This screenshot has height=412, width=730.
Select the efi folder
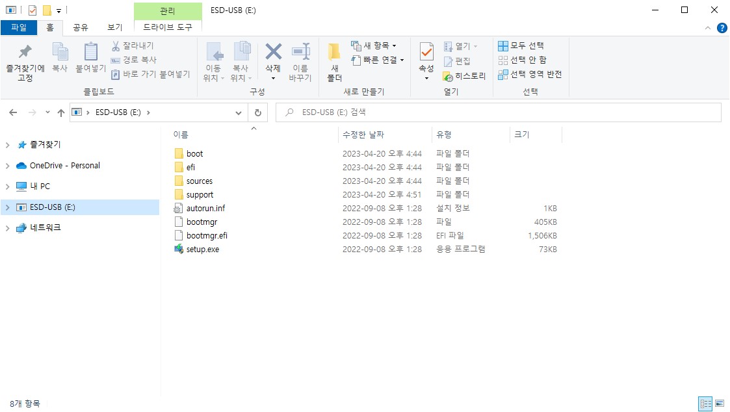tap(191, 167)
